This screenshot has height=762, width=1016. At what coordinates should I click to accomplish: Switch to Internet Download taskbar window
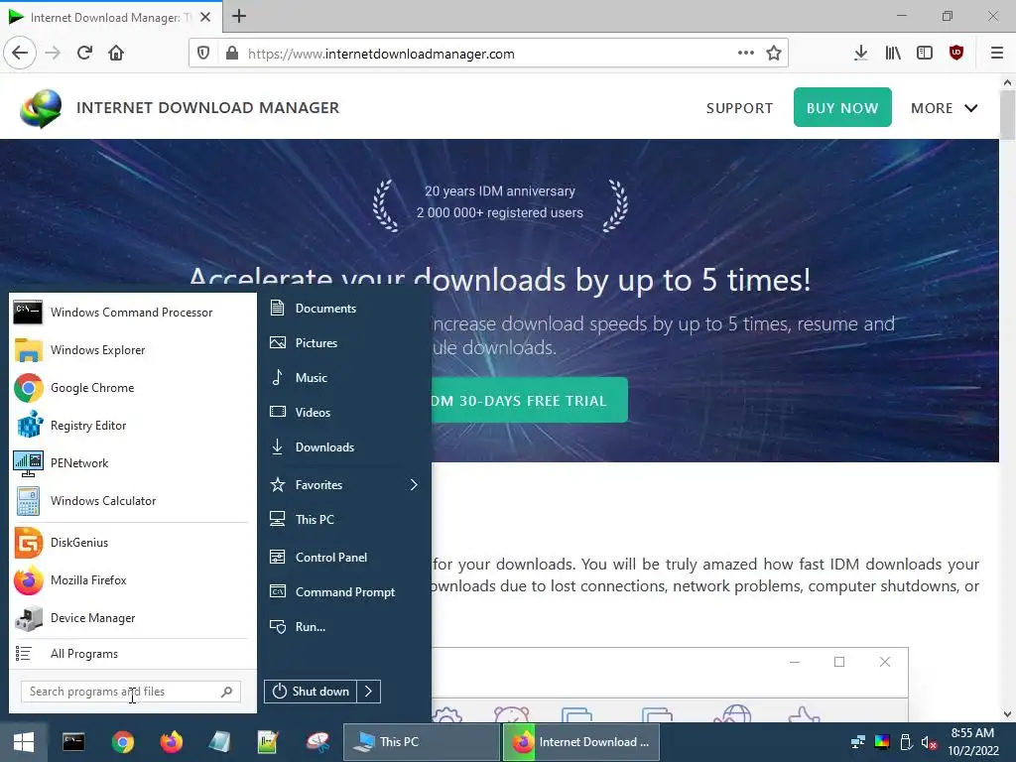[x=581, y=742]
